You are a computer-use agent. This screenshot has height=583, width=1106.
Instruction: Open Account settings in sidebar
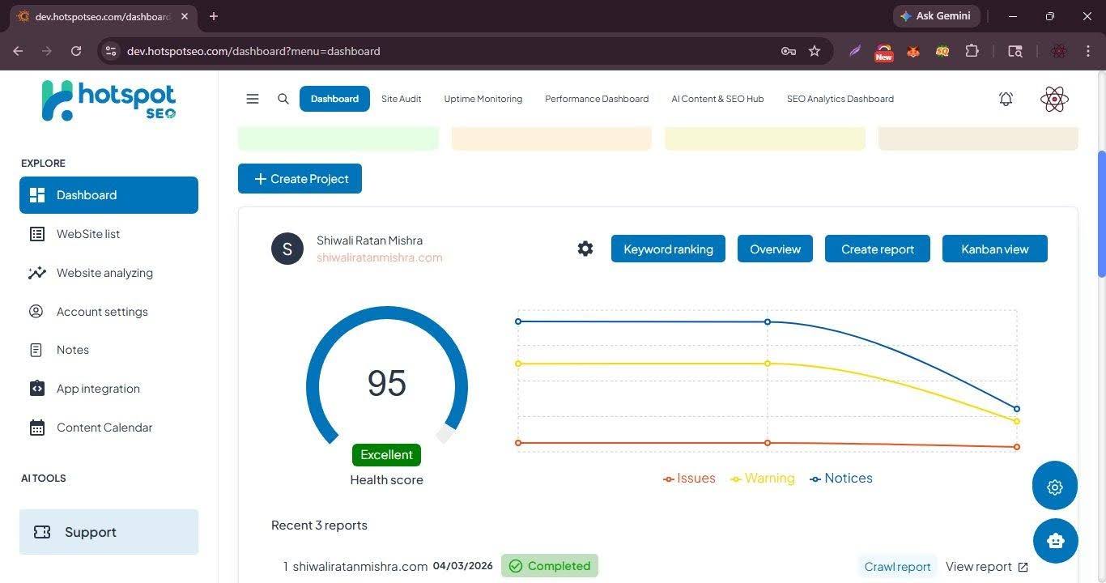tap(108, 311)
